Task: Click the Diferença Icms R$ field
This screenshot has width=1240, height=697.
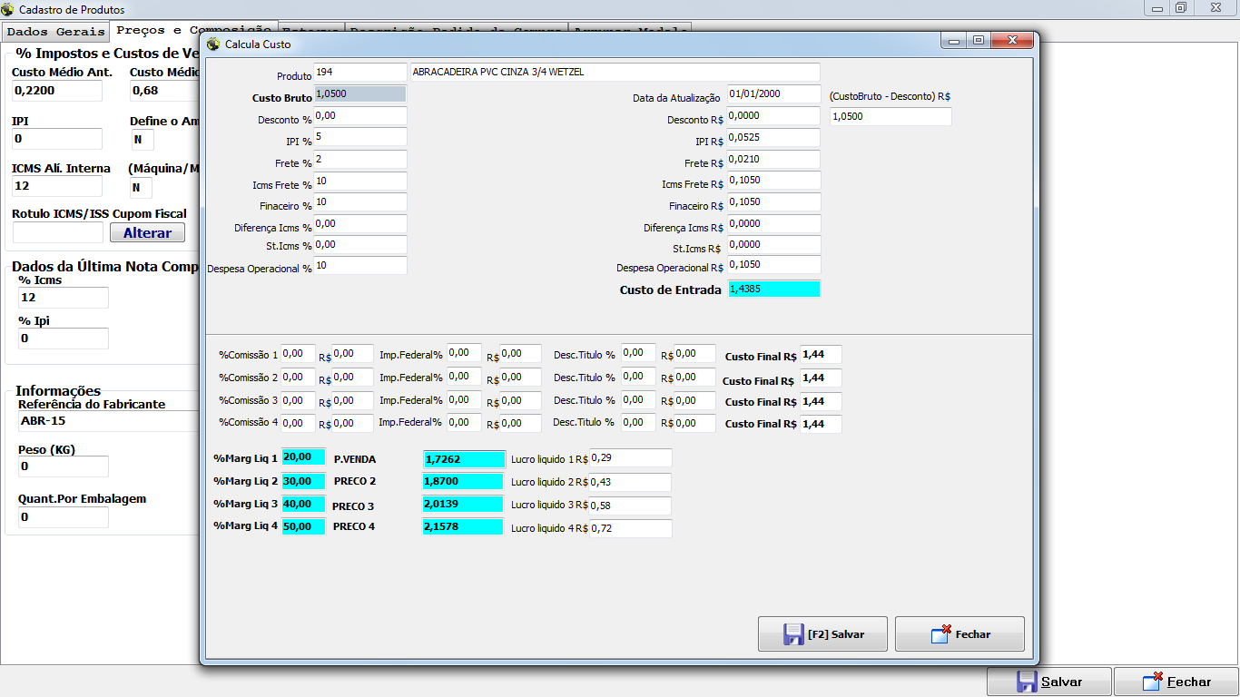Action: (773, 224)
